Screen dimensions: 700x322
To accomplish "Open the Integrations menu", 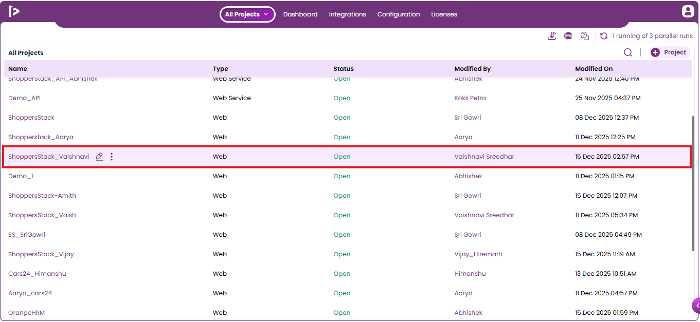I will coord(348,14).
